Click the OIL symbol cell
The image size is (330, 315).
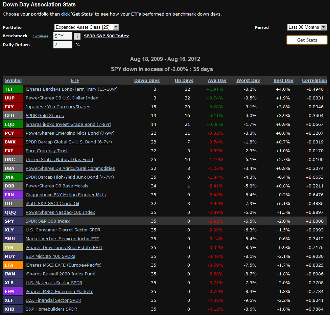pos(13,204)
